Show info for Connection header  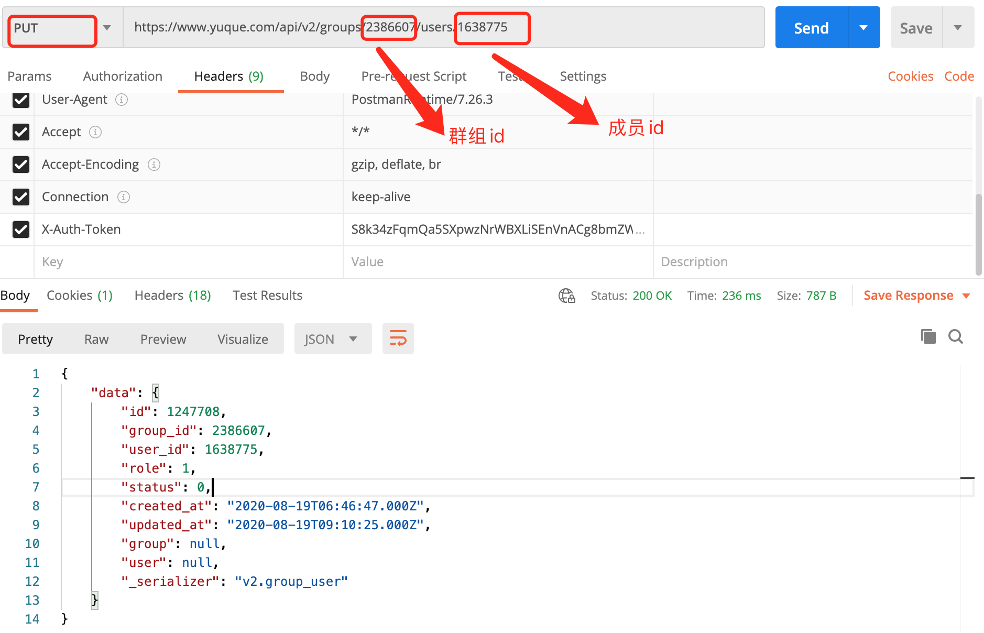point(124,197)
